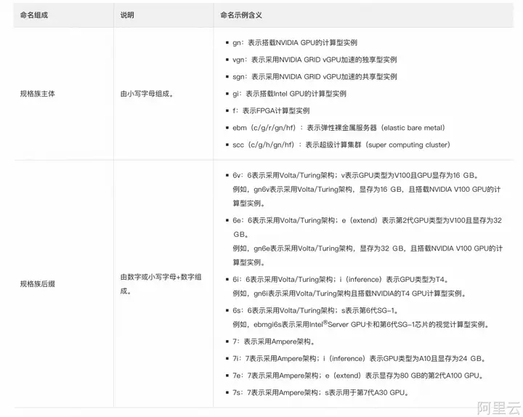This screenshot has width=523, height=417.
Task: Click the 6e (extend) V100 bullet line
Action: (x=368, y=227)
